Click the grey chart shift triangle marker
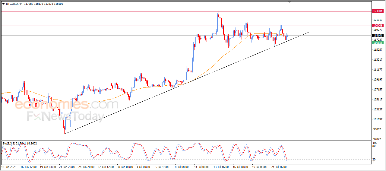Image resolution: width=386 pixels, height=171 pixels. click(290, 2)
